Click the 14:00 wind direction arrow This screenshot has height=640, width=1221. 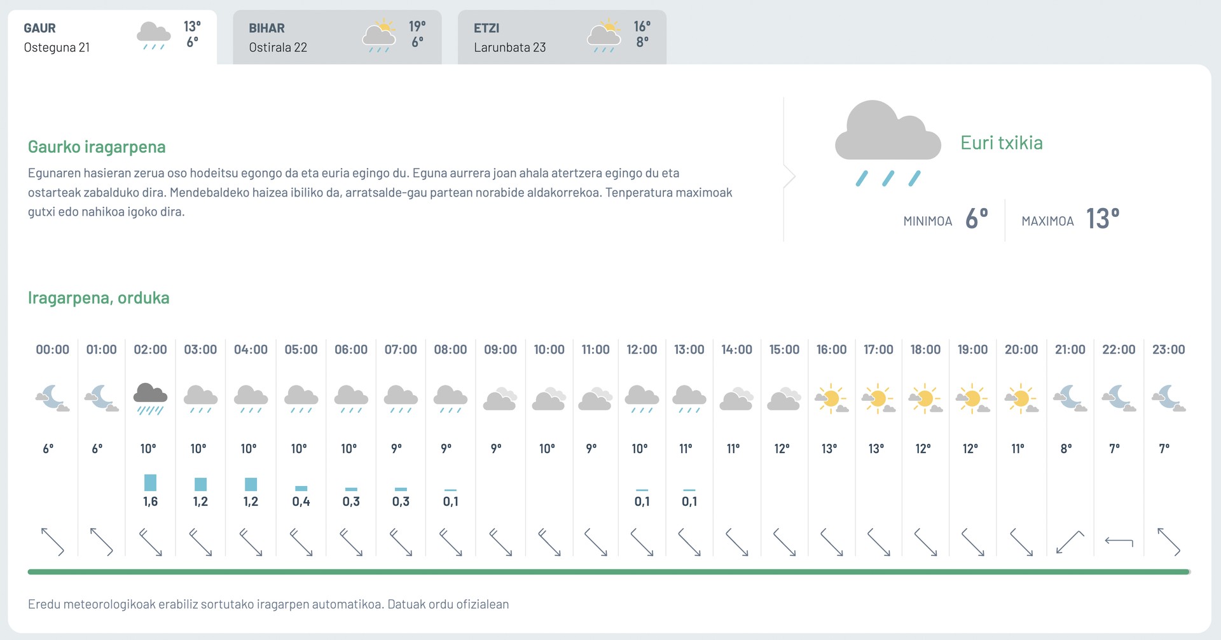click(736, 542)
